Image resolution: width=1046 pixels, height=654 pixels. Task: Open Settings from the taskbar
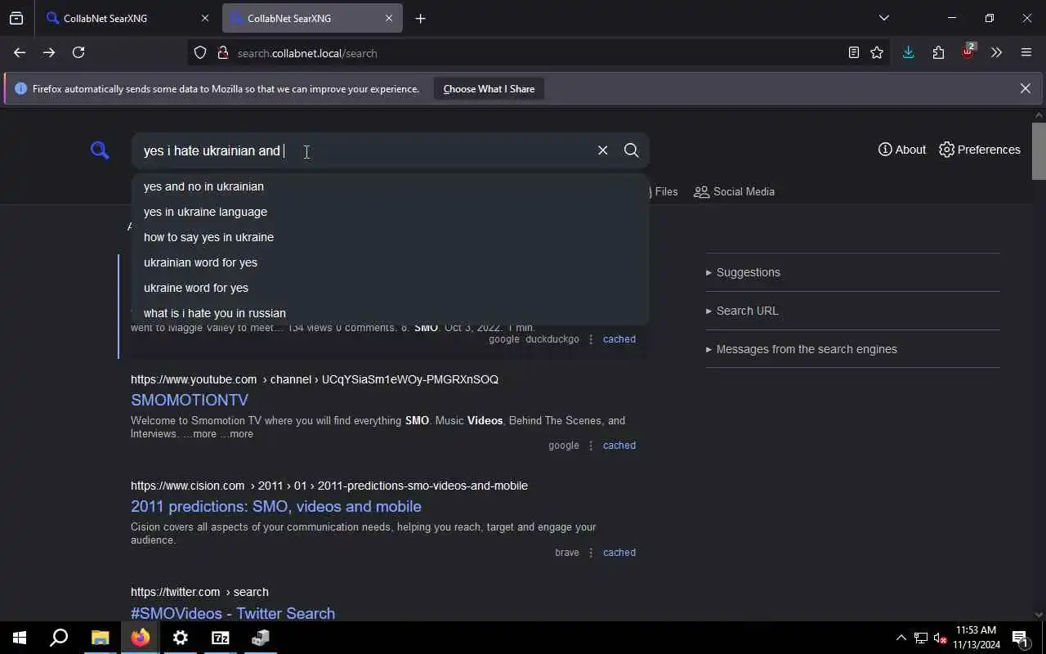pos(181,638)
